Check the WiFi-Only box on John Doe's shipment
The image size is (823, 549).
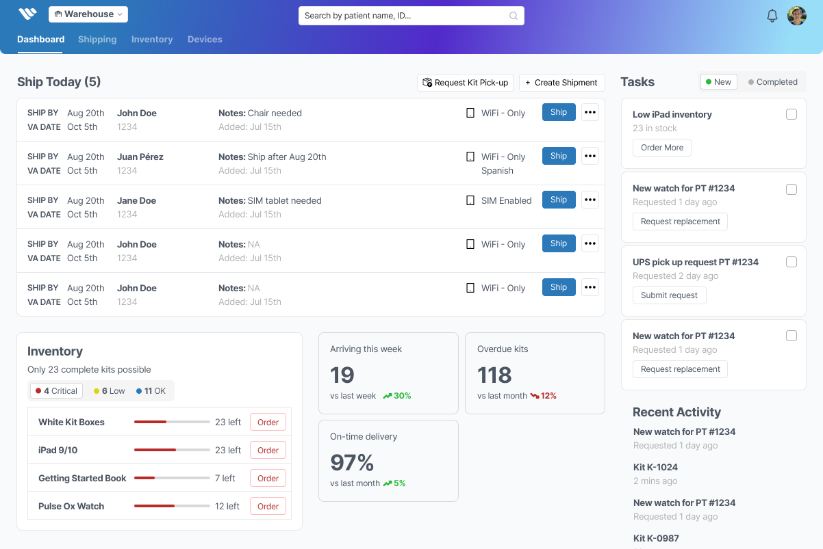click(470, 112)
